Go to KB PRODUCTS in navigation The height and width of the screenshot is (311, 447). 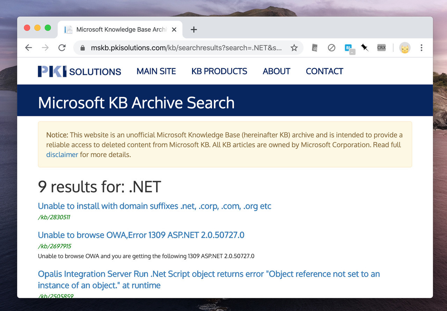click(x=219, y=71)
